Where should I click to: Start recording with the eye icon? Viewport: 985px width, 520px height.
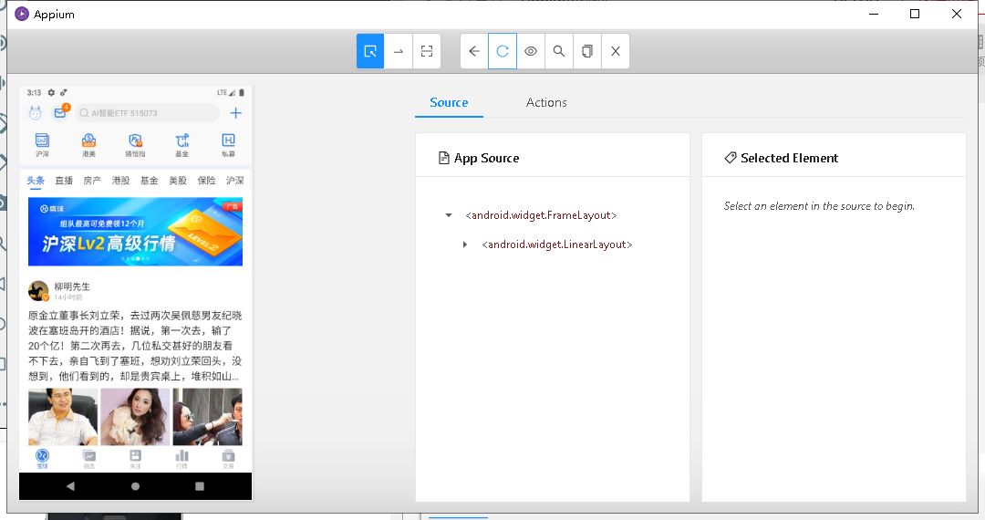pos(531,51)
